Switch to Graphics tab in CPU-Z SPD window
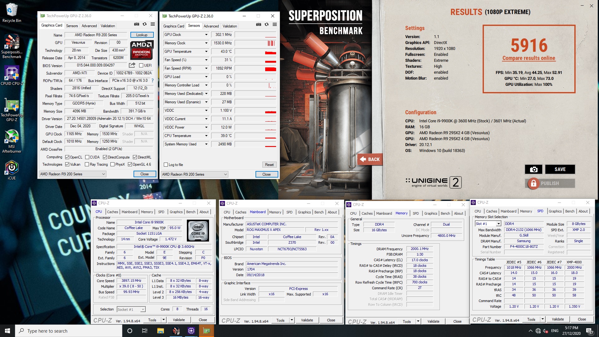 (x=555, y=211)
